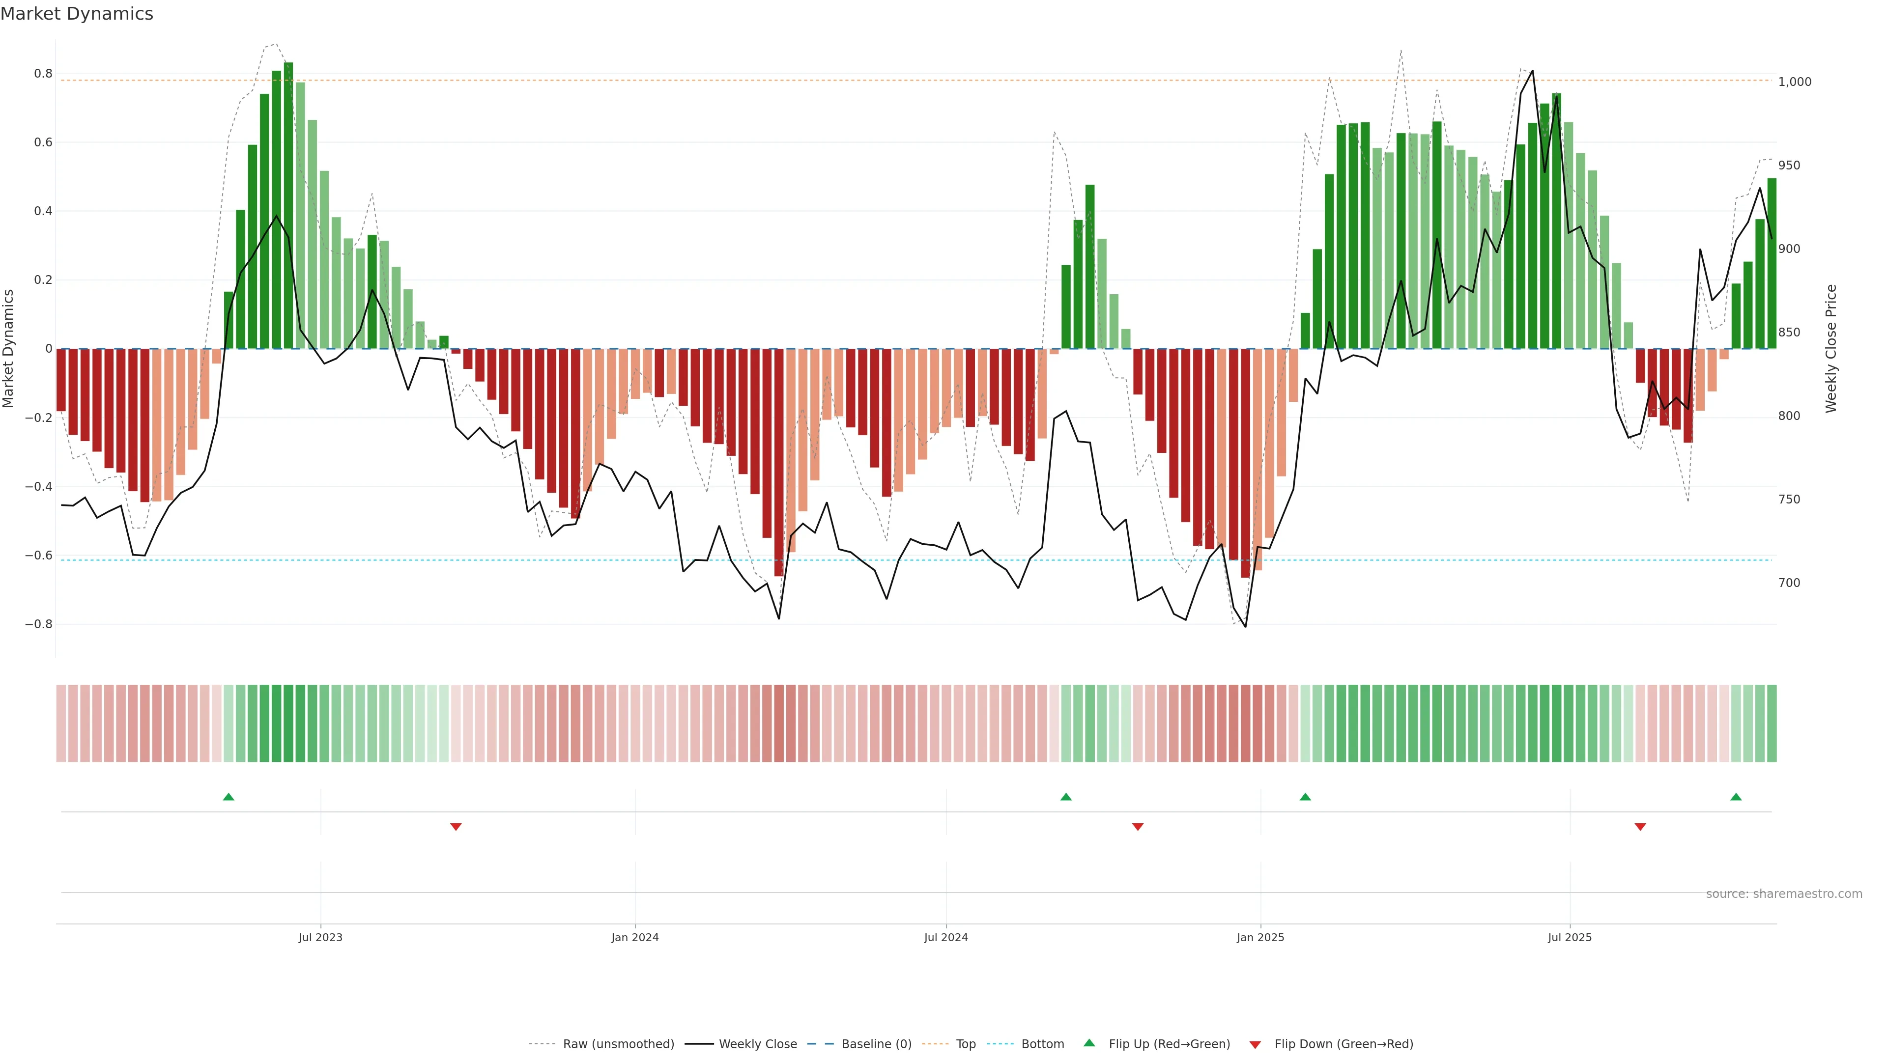1887x1061 pixels.
Task: Click the 0.8 tick on Market Dynamics axis
Action: pos(43,74)
